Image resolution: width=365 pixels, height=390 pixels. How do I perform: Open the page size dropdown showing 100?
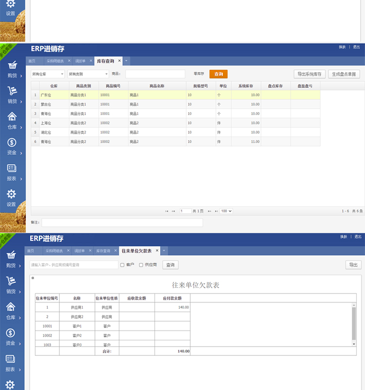pos(226,211)
